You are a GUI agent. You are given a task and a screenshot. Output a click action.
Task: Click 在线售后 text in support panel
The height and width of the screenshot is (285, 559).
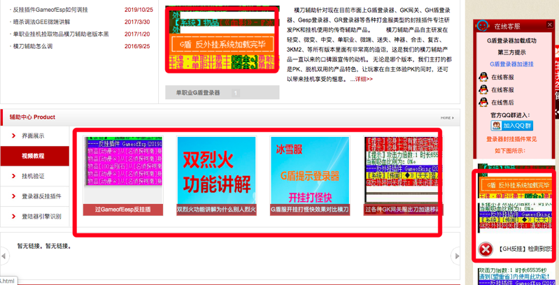pyautogui.click(x=502, y=103)
